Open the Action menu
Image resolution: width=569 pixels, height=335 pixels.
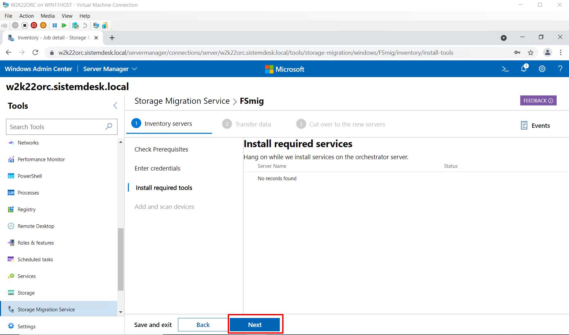[x=26, y=16]
